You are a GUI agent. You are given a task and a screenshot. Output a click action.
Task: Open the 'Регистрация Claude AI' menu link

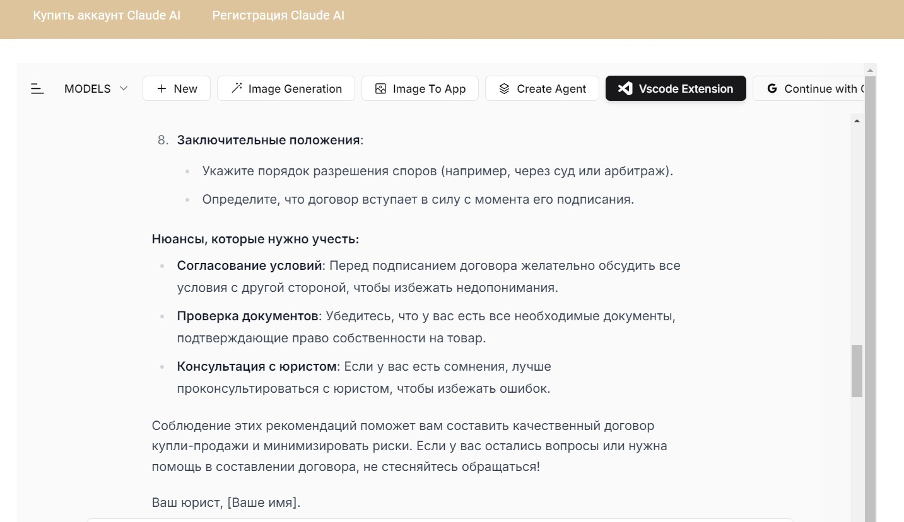[x=278, y=16]
